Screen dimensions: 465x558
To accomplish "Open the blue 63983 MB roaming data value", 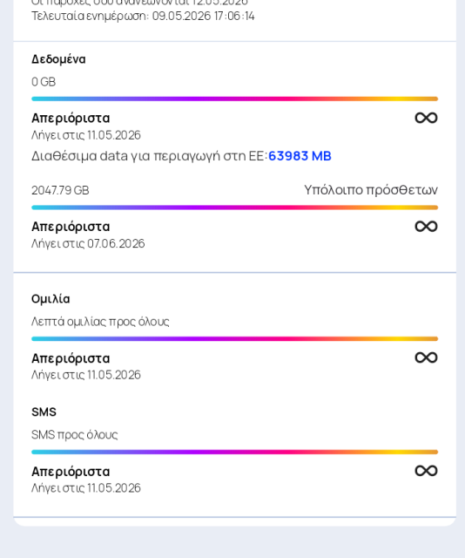I will [x=300, y=156].
